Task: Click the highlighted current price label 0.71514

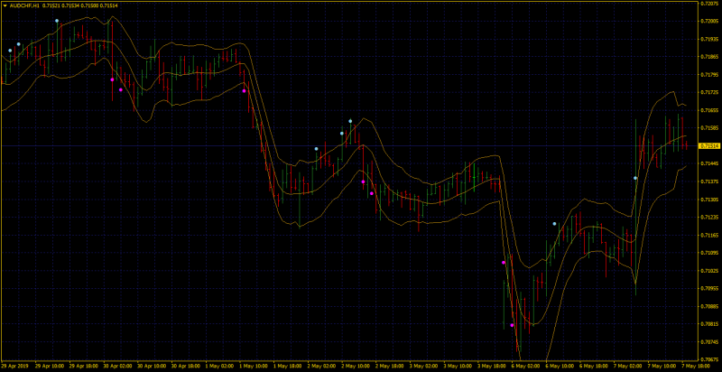Action: [708, 146]
